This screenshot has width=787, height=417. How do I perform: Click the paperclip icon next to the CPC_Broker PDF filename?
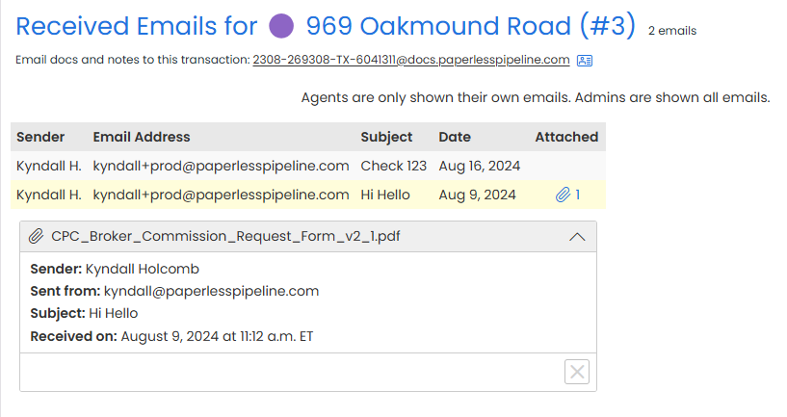pyautogui.click(x=36, y=236)
